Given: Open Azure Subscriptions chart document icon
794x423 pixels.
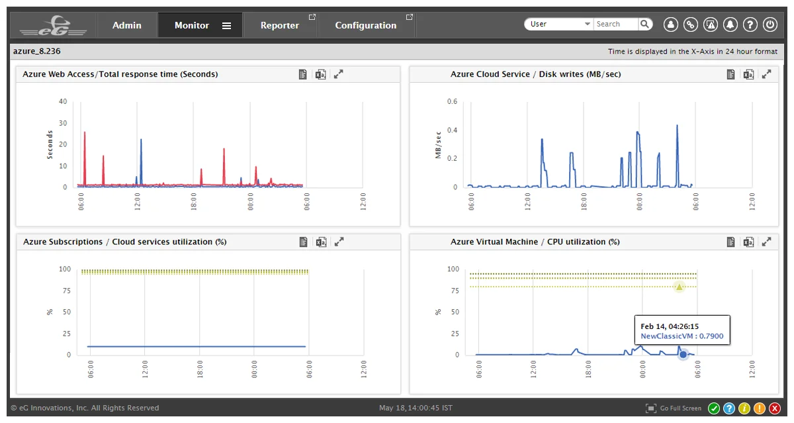Looking at the screenshot, I should pyautogui.click(x=302, y=242).
